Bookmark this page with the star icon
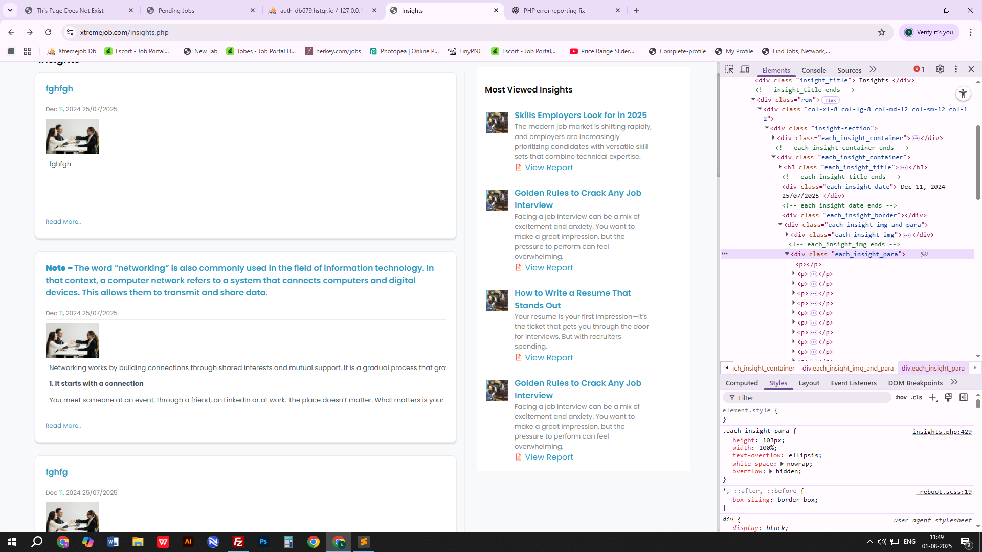The height and width of the screenshot is (552, 982). [x=882, y=32]
